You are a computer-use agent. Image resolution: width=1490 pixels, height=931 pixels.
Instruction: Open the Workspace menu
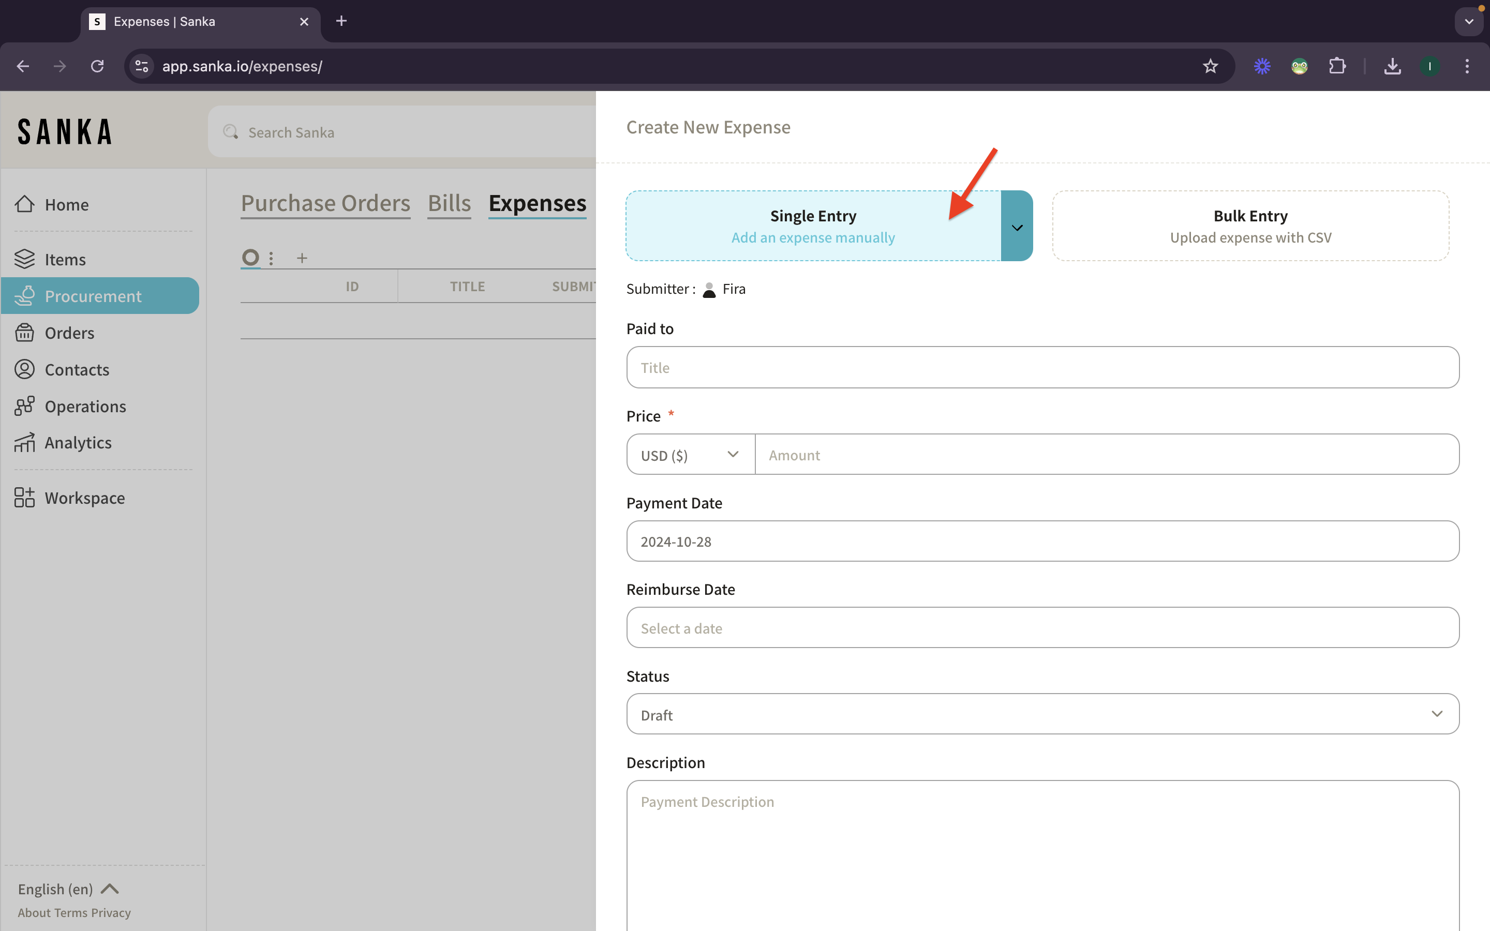pos(84,498)
